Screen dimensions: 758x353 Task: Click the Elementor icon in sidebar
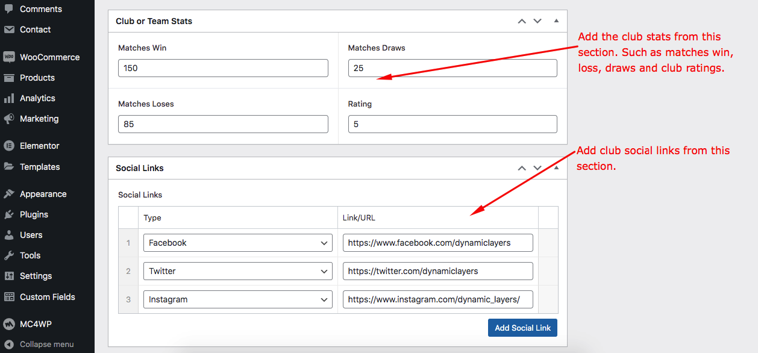tap(9, 146)
